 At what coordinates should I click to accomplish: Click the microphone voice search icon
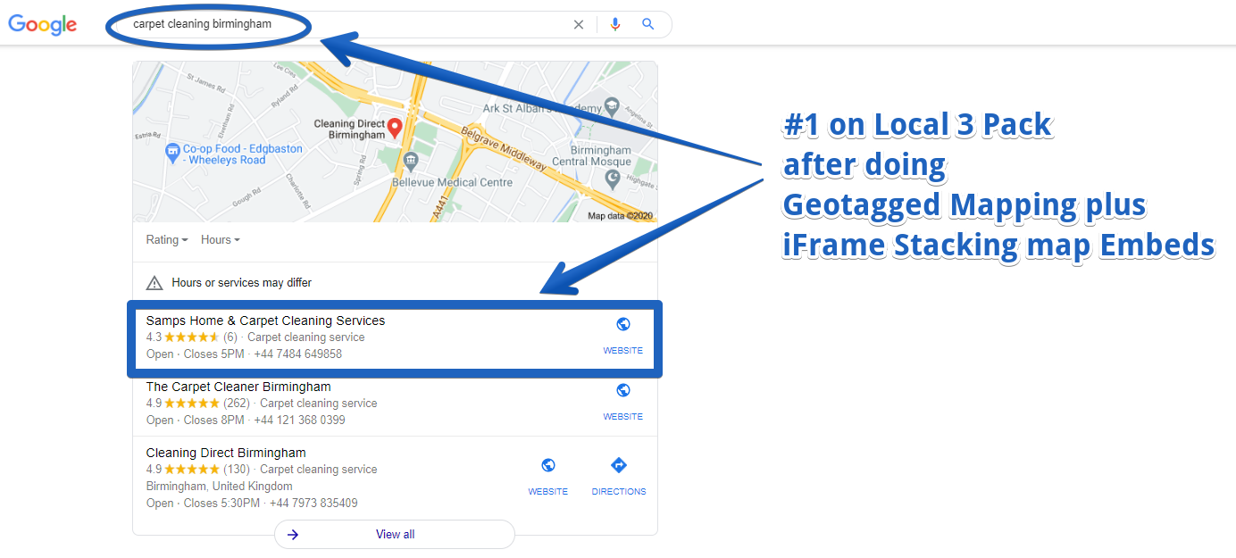pos(615,24)
